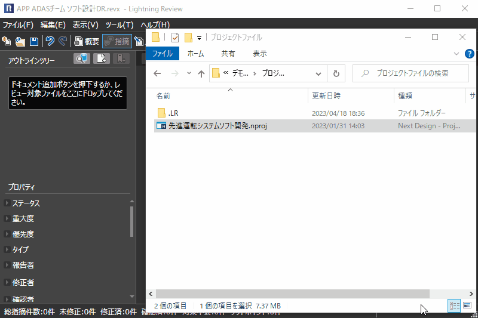Expand the 重大度 property
Image resolution: width=478 pixels, height=318 pixels.
pyautogui.click(x=7, y=218)
